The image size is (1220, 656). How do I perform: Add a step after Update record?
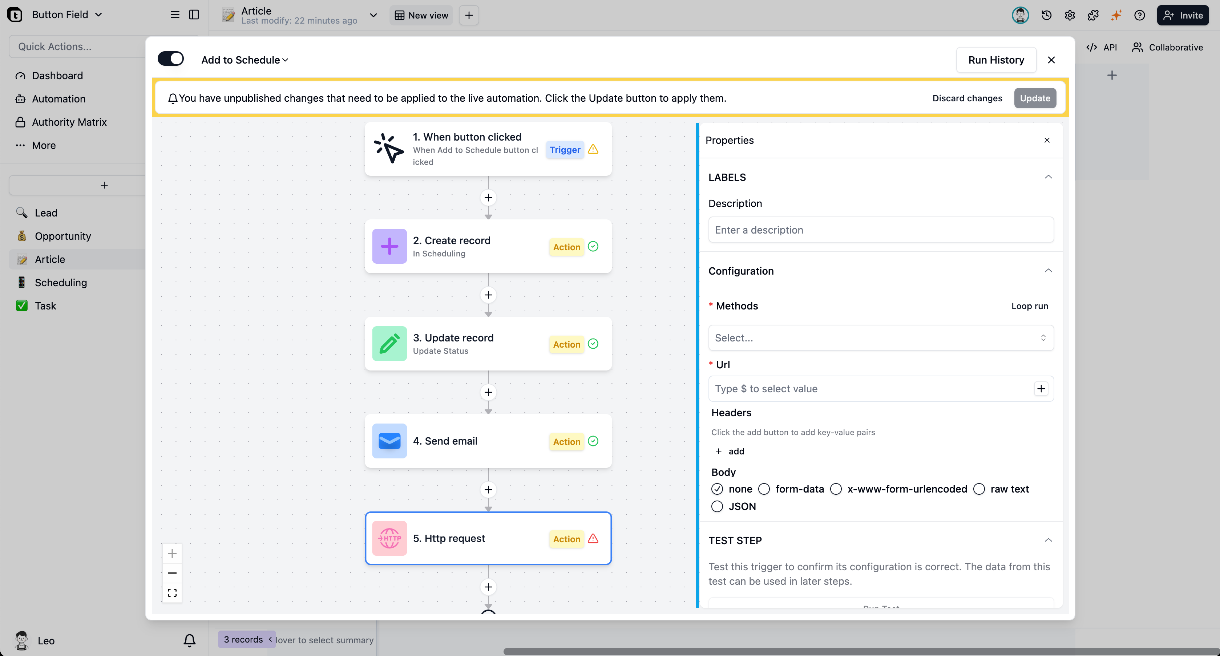click(x=488, y=392)
